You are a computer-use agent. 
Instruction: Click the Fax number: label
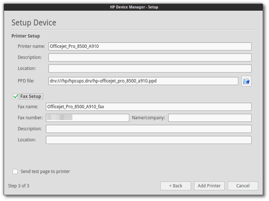point(30,118)
